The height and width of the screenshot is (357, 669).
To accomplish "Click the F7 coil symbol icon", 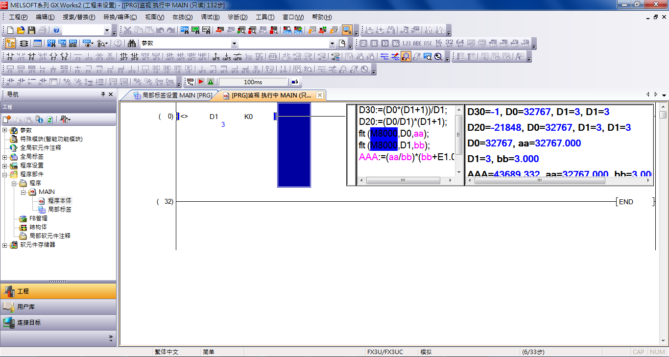I will [53, 56].
